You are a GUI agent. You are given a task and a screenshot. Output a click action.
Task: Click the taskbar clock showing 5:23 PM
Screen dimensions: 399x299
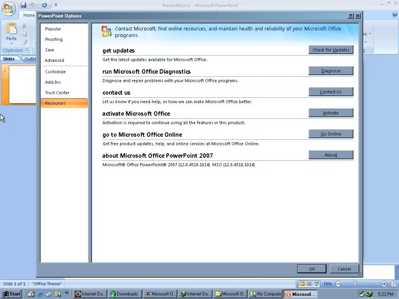coord(385,294)
